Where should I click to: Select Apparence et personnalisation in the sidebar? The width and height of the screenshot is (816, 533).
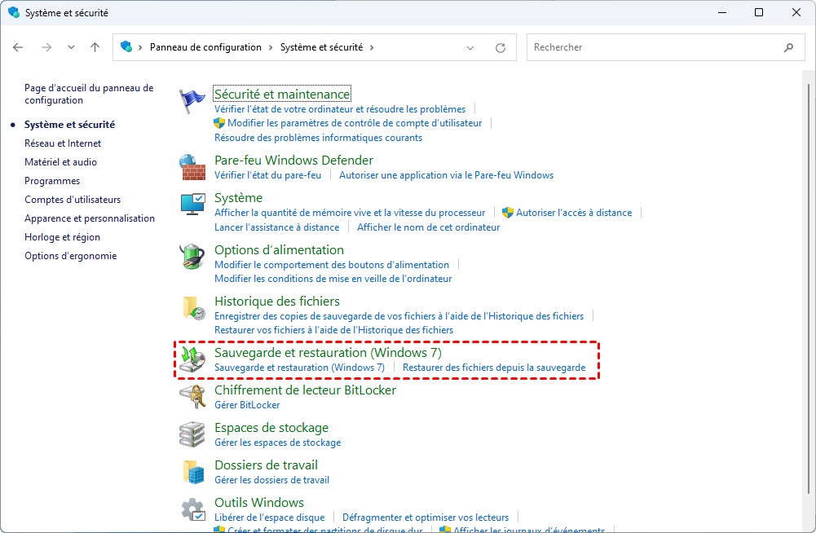point(90,218)
